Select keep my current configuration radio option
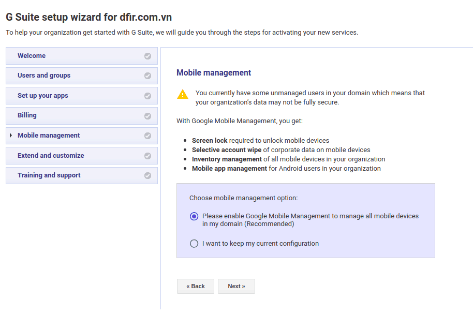Viewport: 473px width, 314px height. [194, 244]
